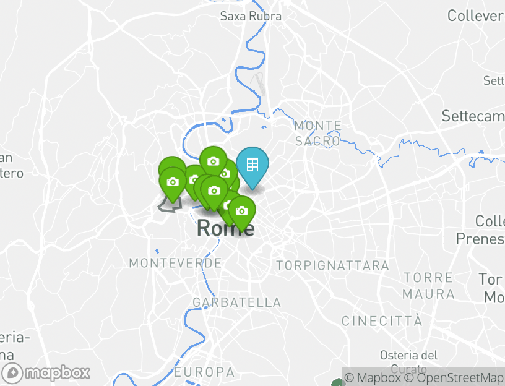Click the Monteverde district label

175,263
